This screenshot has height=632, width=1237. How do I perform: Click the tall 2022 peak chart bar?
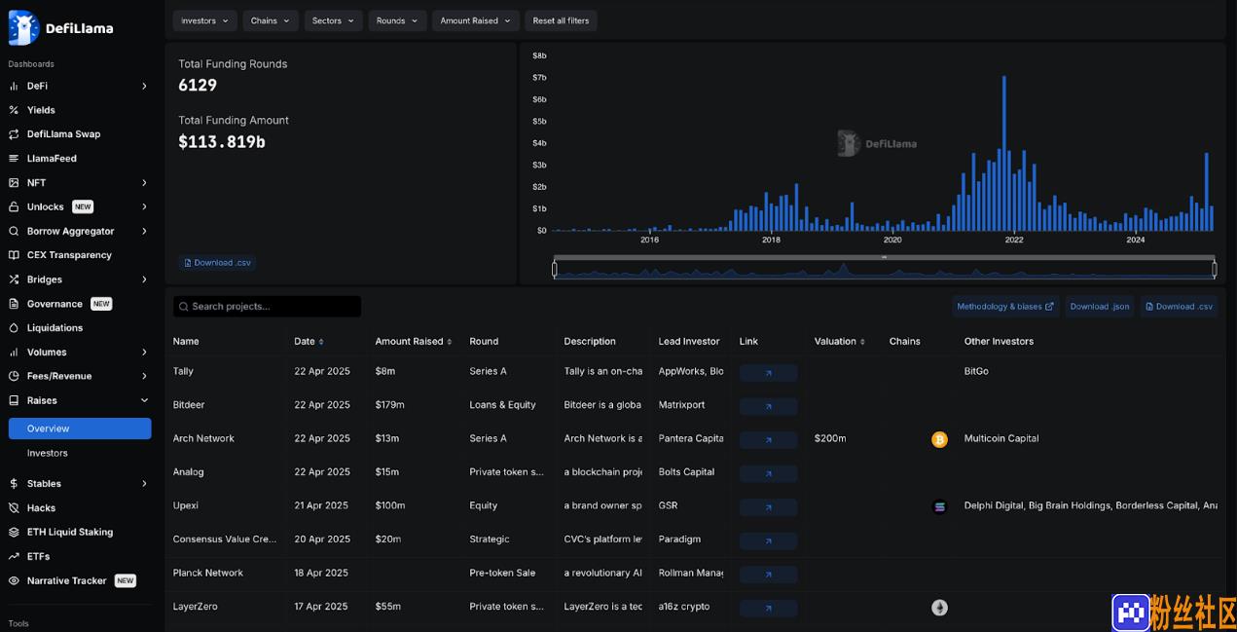click(x=1004, y=154)
